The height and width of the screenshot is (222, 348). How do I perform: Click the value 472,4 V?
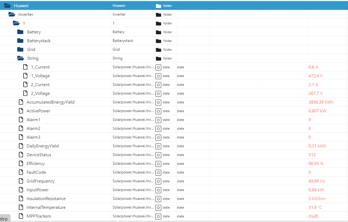pyautogui.click(x=316, y=76)
